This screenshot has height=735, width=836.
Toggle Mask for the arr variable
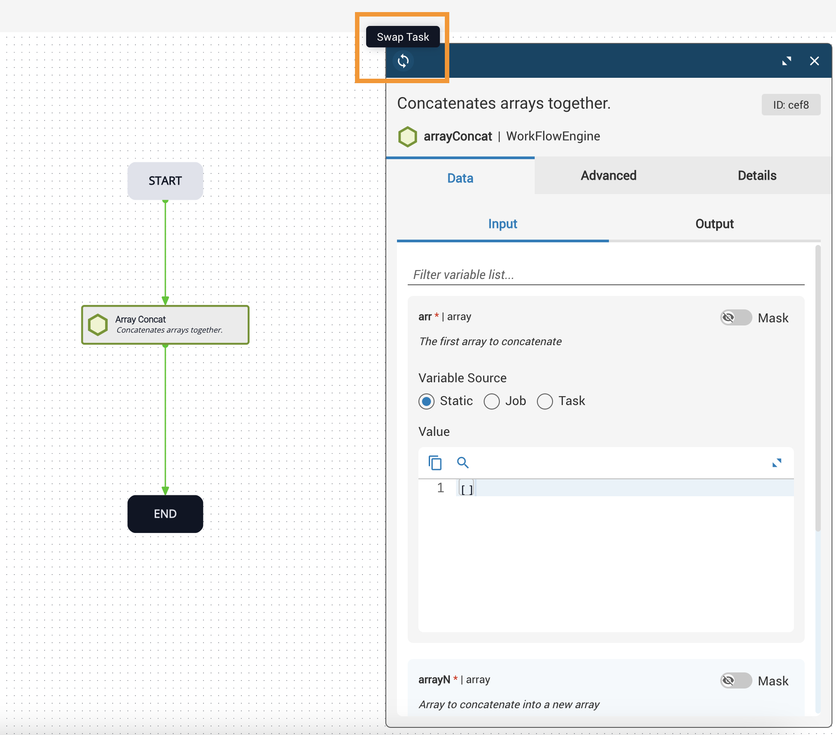[x=736, y=318]
